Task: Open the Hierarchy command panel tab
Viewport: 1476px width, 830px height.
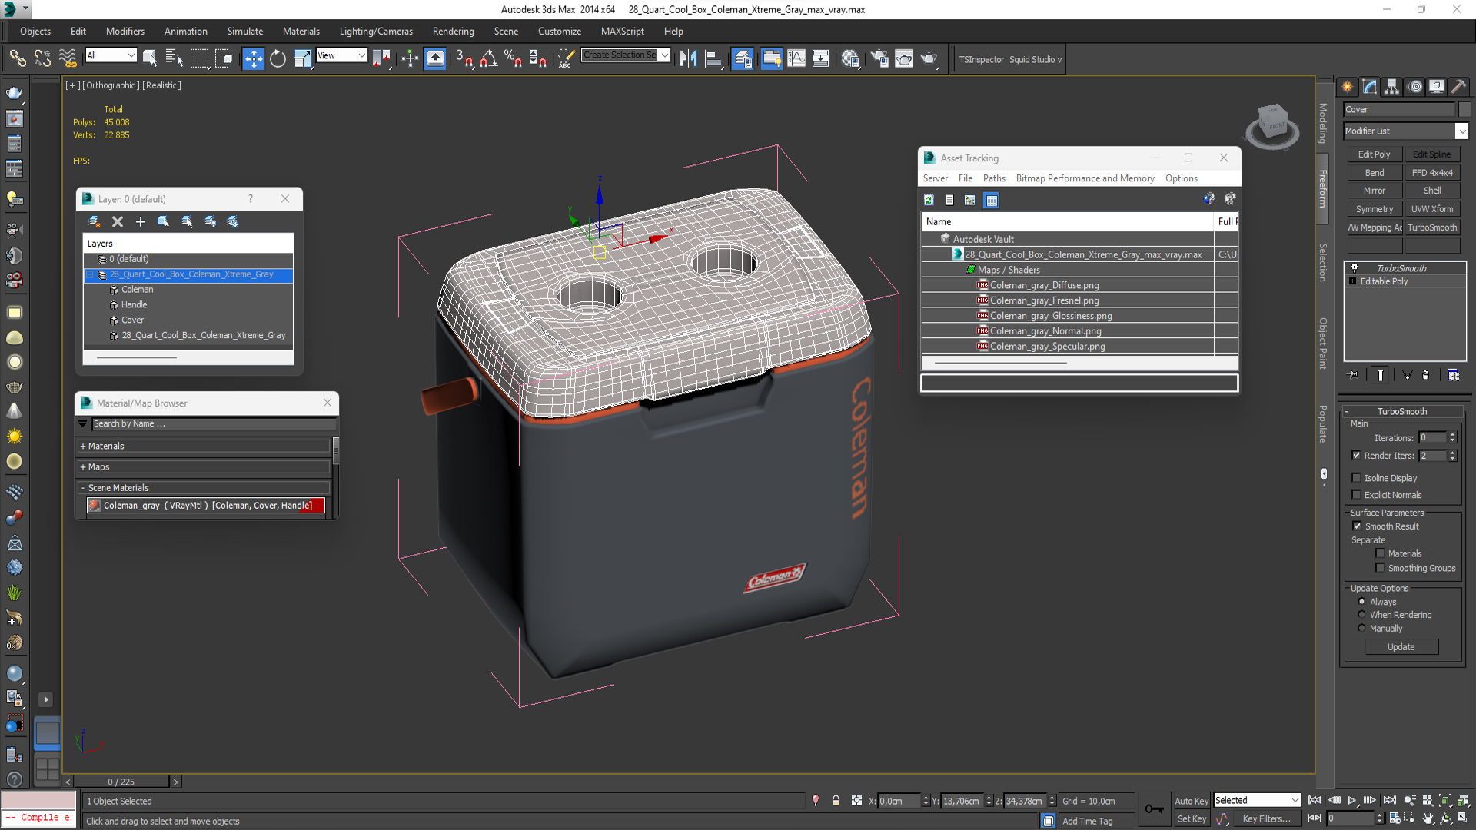Action: coord(1392,87)
